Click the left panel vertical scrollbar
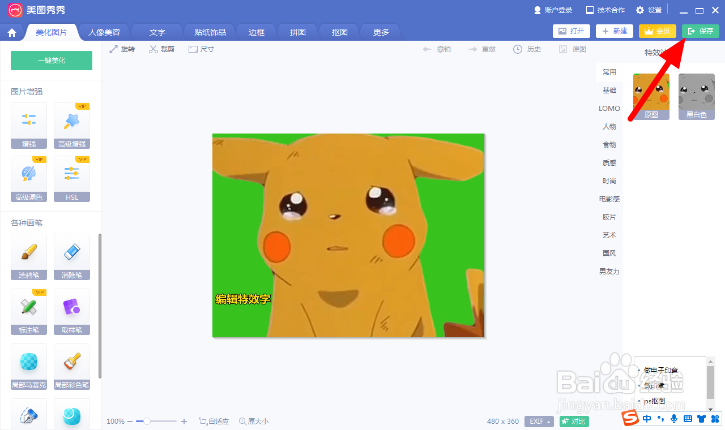Viewport: 725px width, 430px height. click(100, 306)
